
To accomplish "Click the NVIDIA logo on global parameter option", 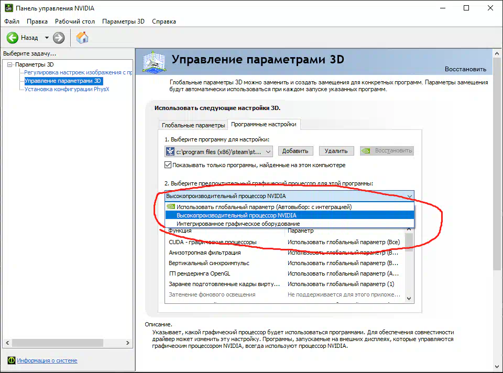I will pyautogui.click(x=170, y=207).
